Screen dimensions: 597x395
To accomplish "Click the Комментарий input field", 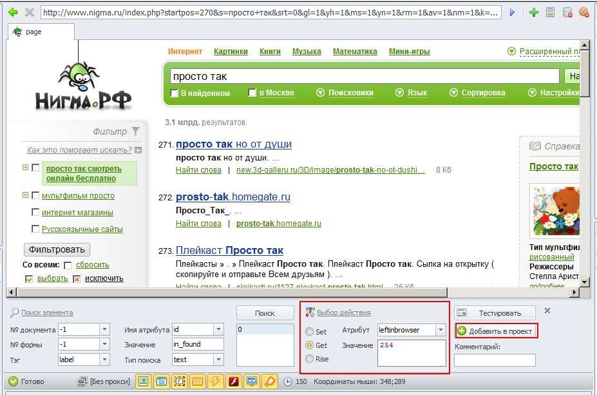I will (495, 360).
